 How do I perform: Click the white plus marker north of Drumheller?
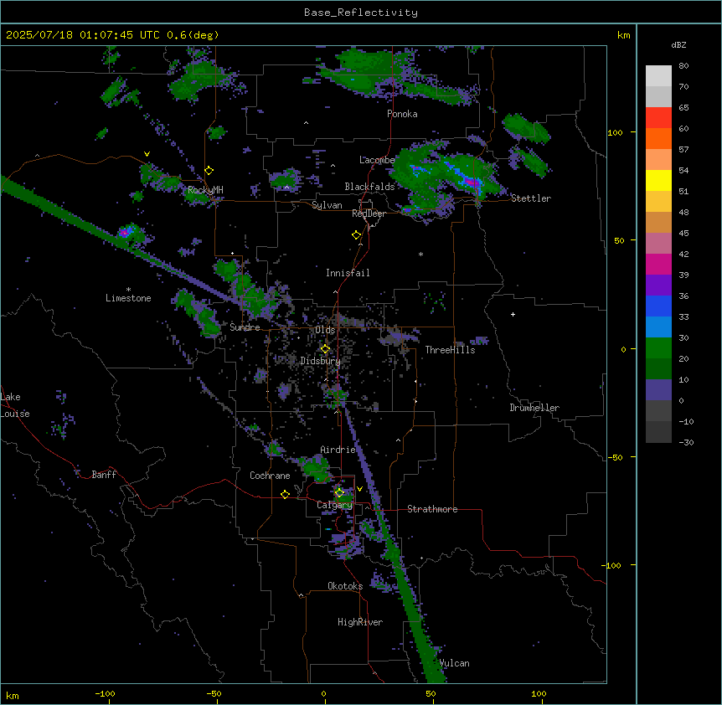tap(513, 314)
